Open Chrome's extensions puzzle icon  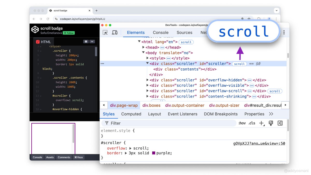coord(259,19)
